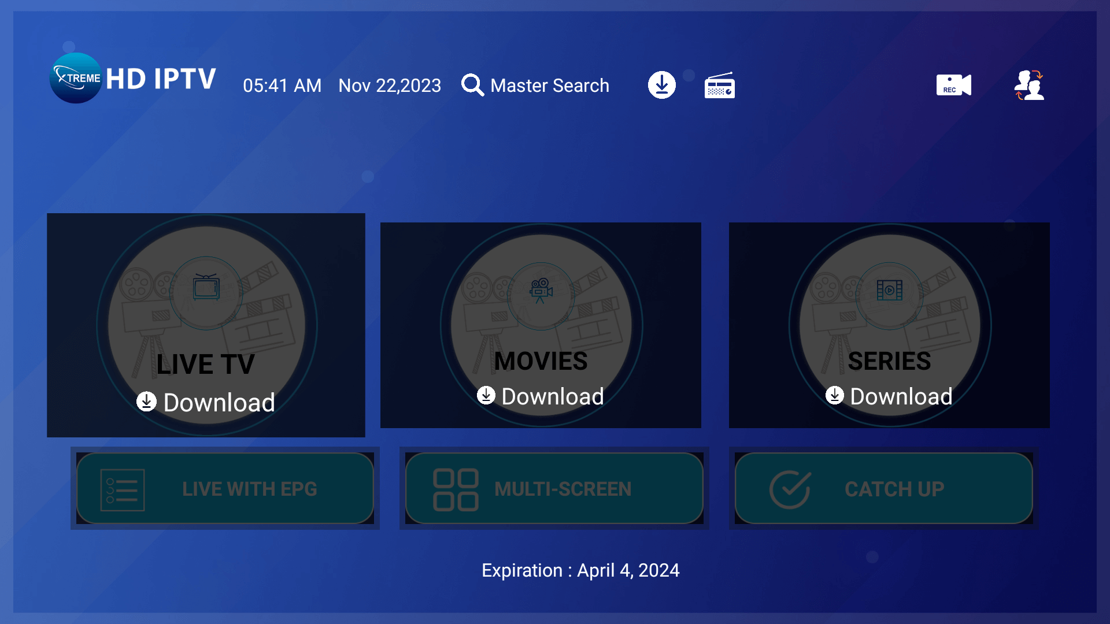Open the REC recordings camera icon
Image resolution: width=1110 pixels, height=624 pixels.
(953, 85)
